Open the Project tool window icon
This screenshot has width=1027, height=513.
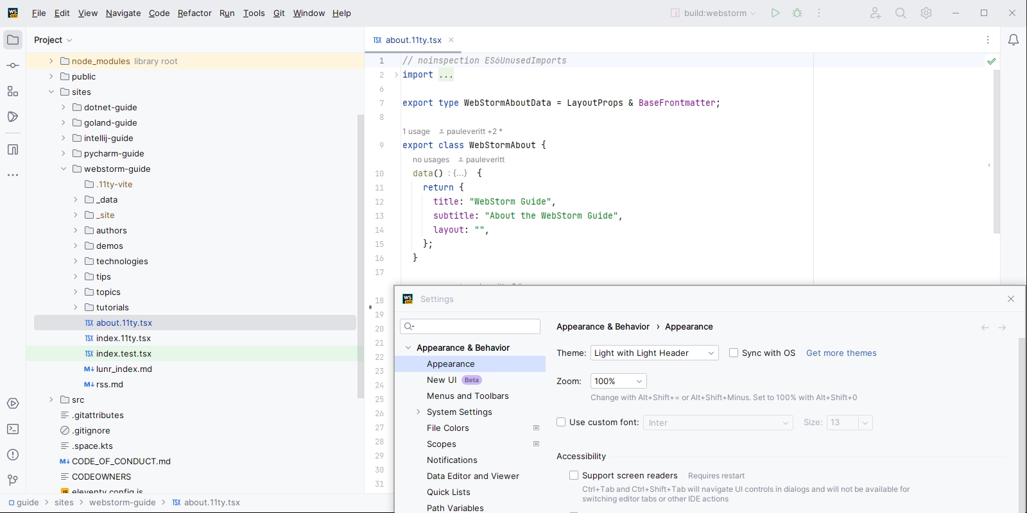(x=13, y=40)
